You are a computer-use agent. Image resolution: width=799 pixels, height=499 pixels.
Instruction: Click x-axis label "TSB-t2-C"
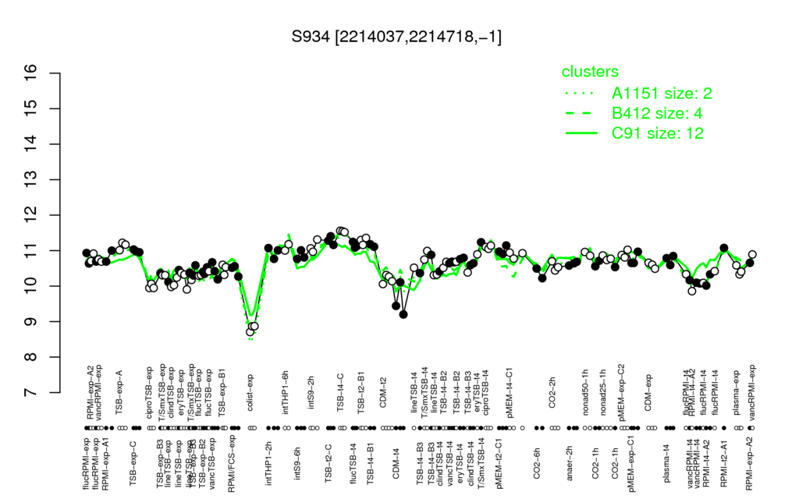(328, 463)
